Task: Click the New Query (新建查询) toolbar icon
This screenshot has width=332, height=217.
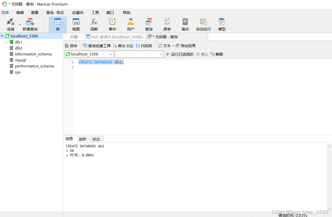Action: point(30,25)
